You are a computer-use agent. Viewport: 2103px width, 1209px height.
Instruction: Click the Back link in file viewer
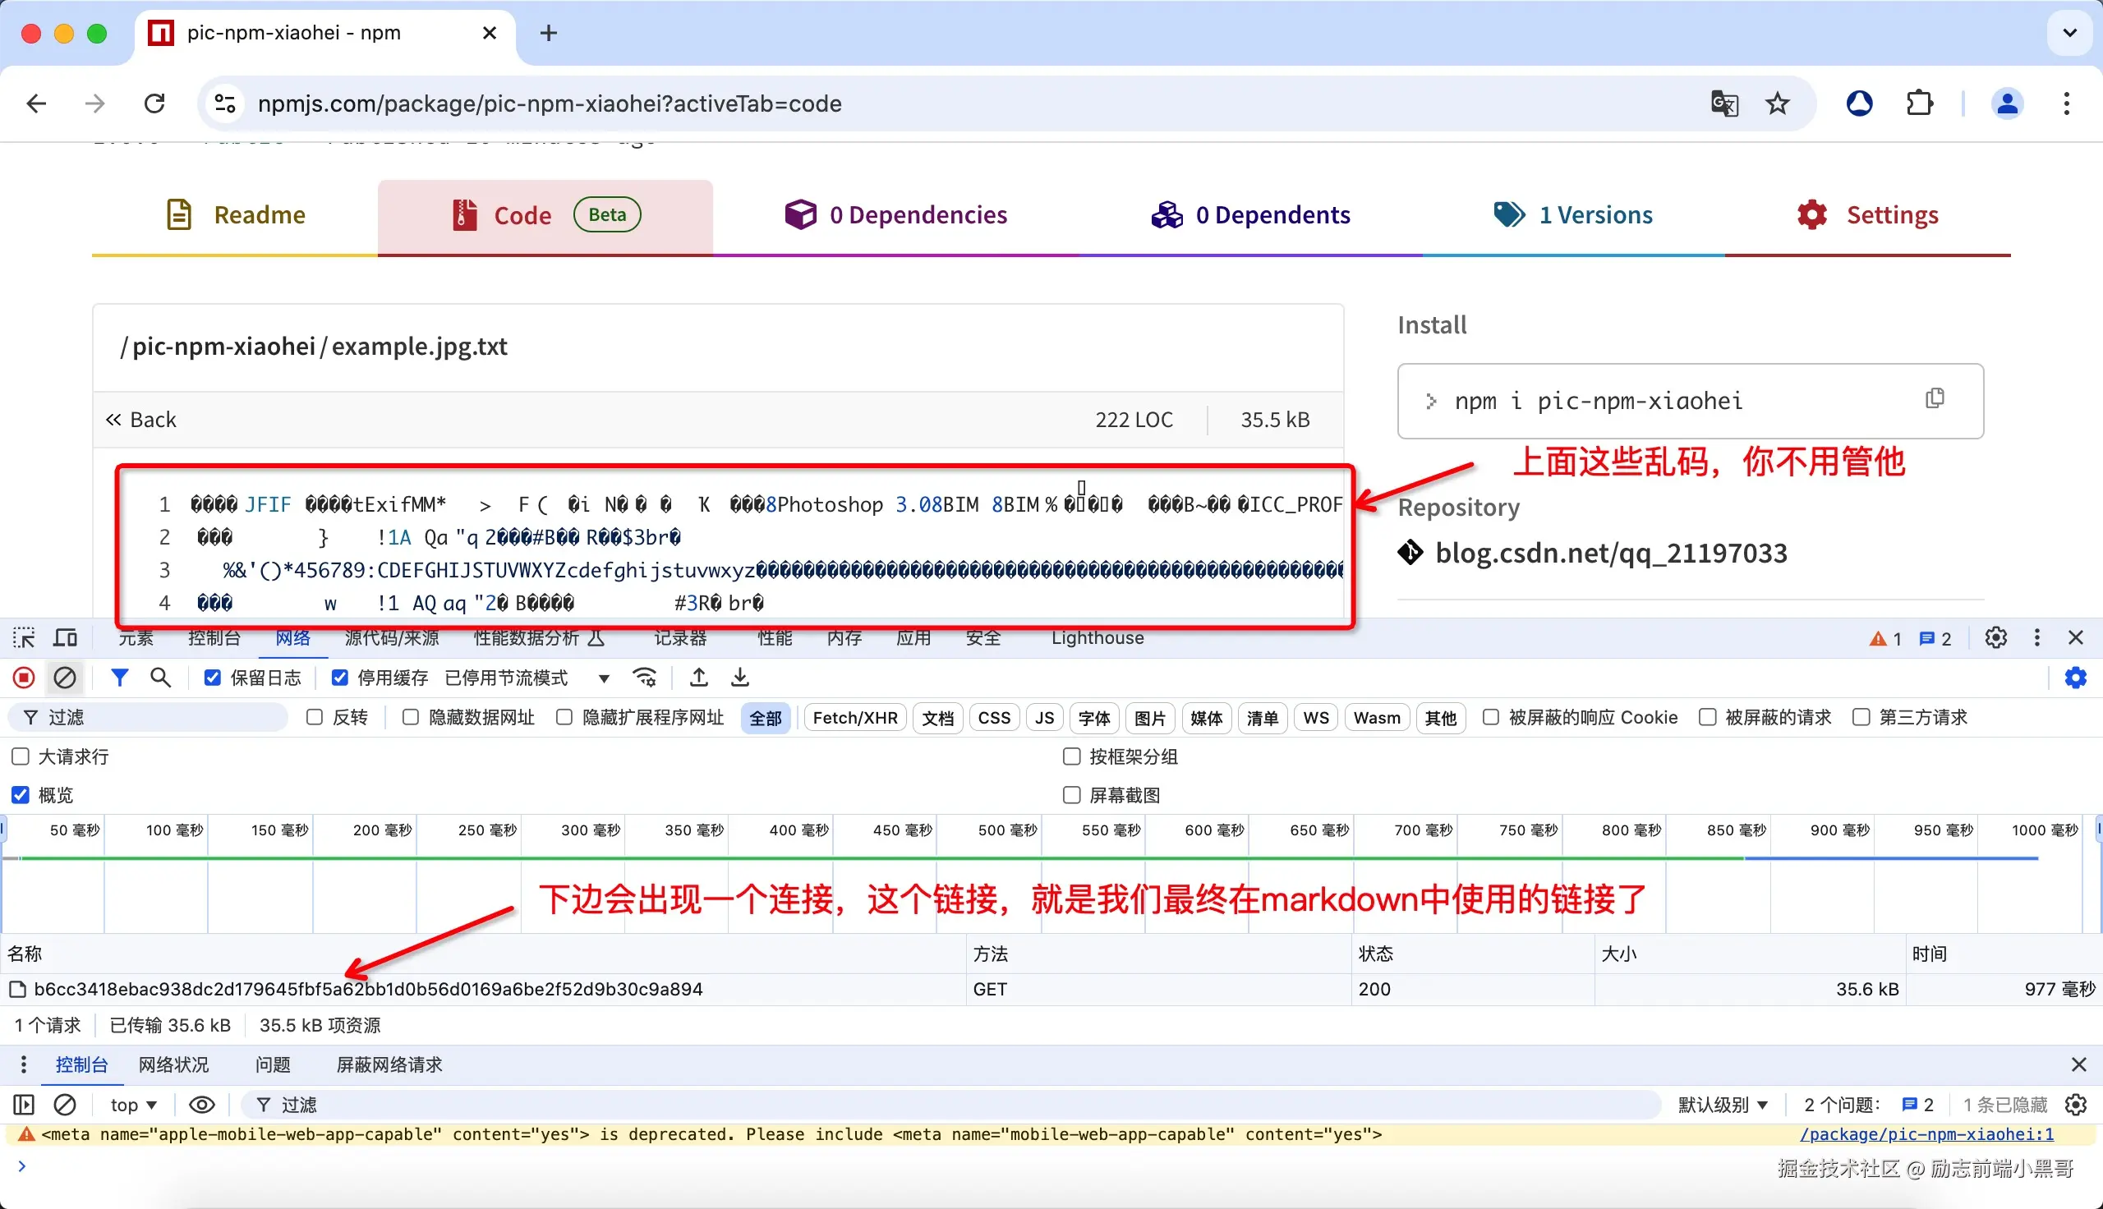click(x=141, y=421)
